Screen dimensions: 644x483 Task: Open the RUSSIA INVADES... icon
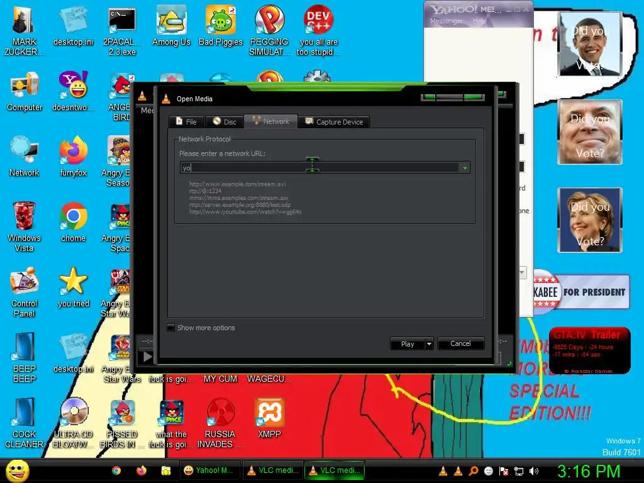click(x=220, y=423)
